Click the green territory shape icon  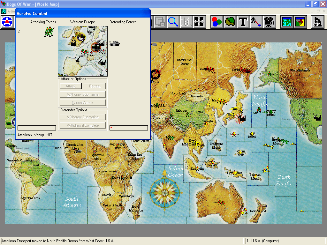click(x=230, y=22)
